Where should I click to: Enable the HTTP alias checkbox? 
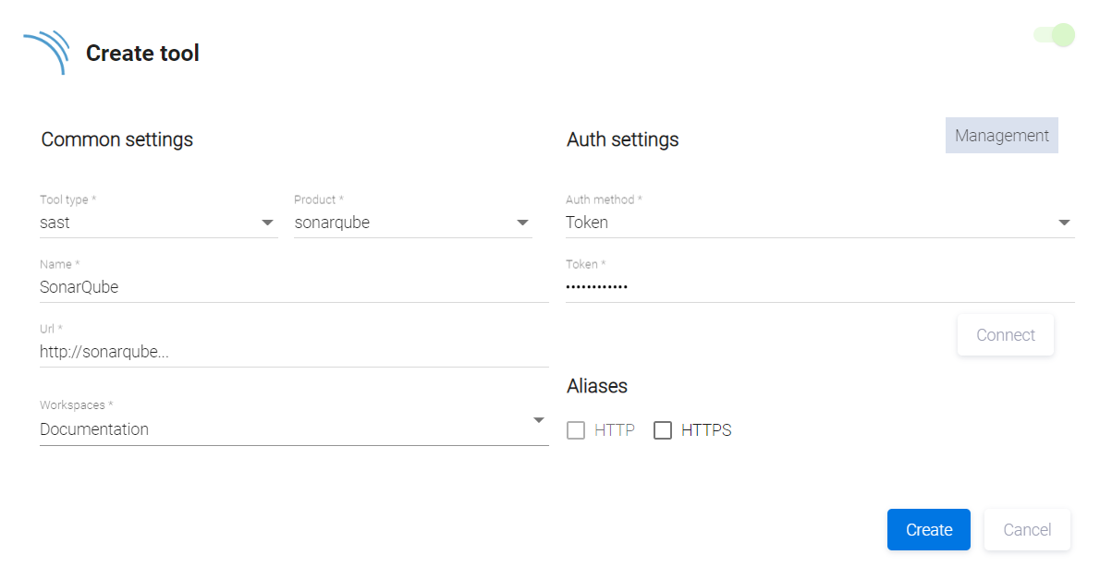point(576,430)
